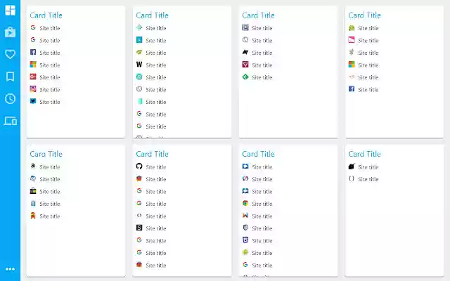
Task: Click the HTML5 shield site icon
Action: 245,240
